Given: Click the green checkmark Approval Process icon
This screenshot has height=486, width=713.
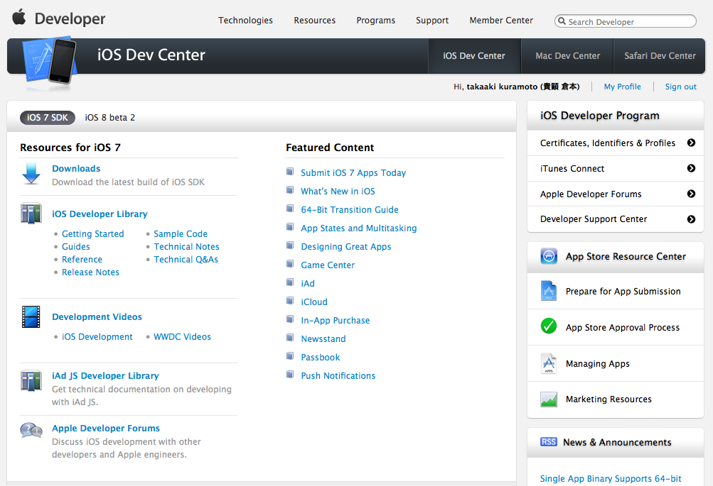Looking at the screenshot, I should [549, 326].
